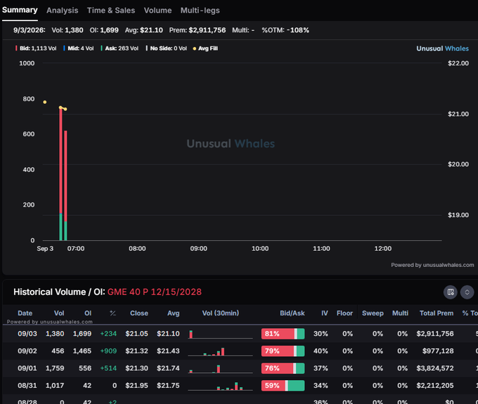Select the 09/01 date cell
The height and width of the screenshot is (404, 478).
(27, 368)
